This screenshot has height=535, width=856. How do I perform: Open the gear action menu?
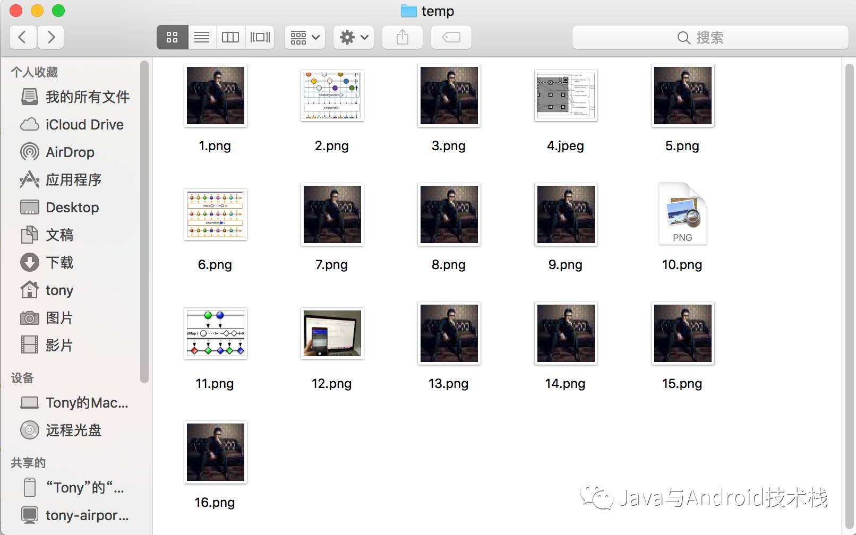coord(354,37)
